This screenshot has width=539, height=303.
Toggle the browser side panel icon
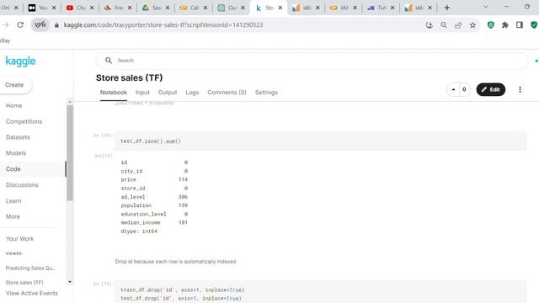[x=520, y=24]
